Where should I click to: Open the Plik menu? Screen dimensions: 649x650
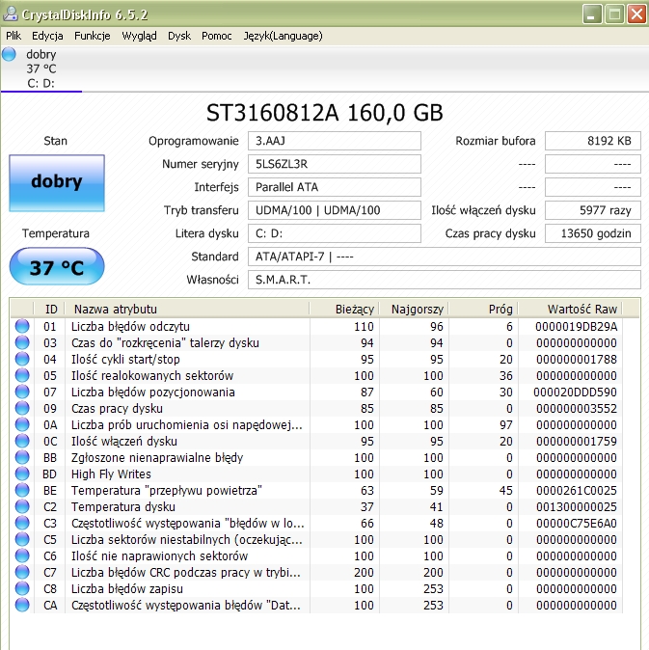pyautogui.click(x=14, y=36)
